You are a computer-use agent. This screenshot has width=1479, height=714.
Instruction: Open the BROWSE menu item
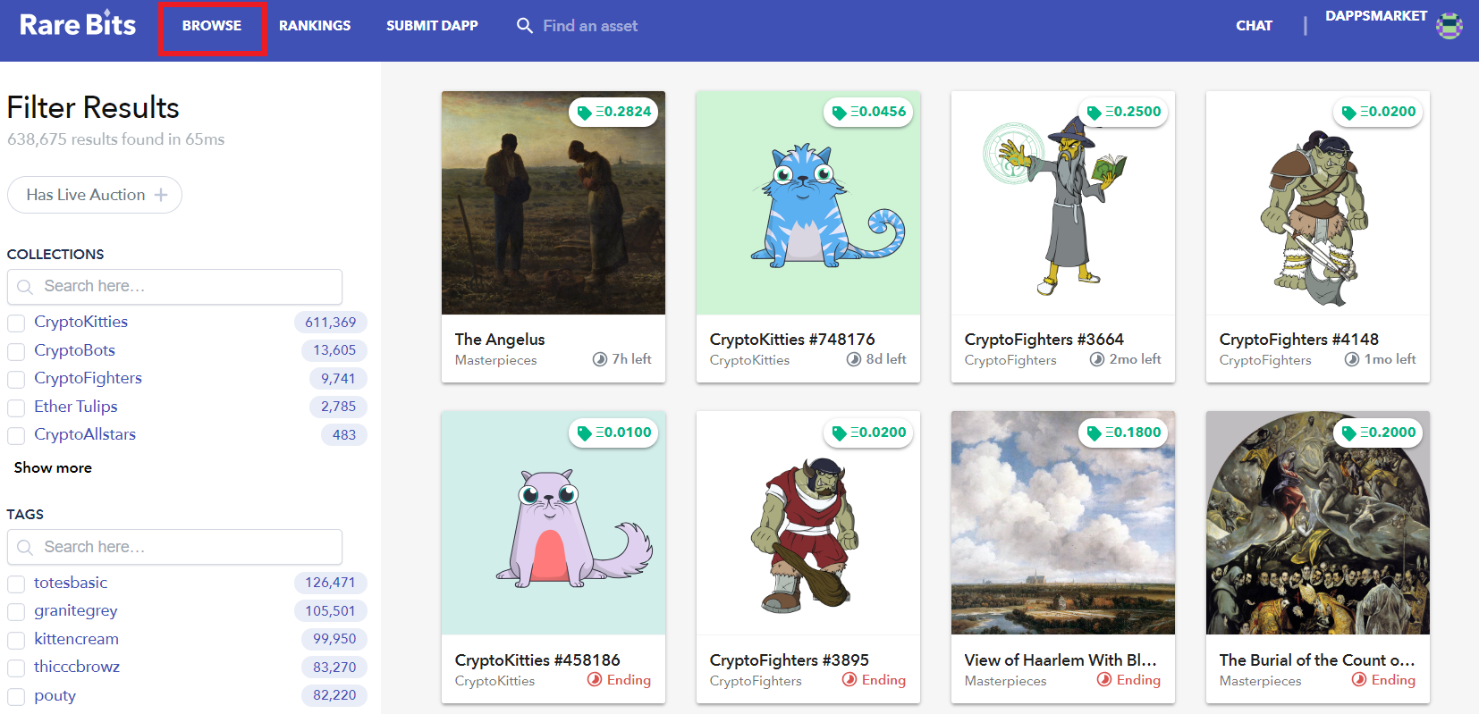tap(212, 26)
